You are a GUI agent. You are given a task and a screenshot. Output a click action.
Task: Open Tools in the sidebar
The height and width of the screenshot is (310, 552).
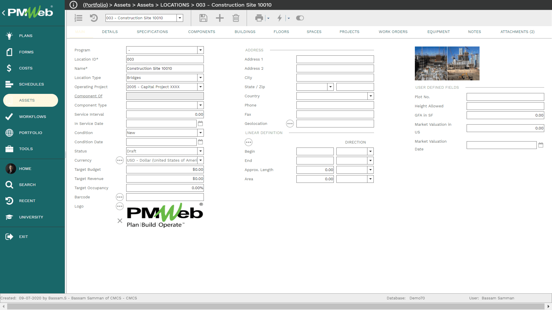[26, 149]
